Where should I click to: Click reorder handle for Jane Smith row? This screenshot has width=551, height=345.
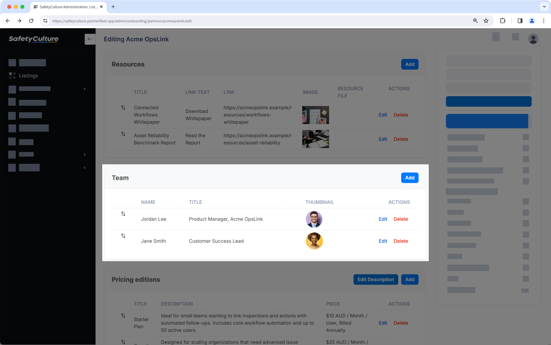[x=123, y=236]
